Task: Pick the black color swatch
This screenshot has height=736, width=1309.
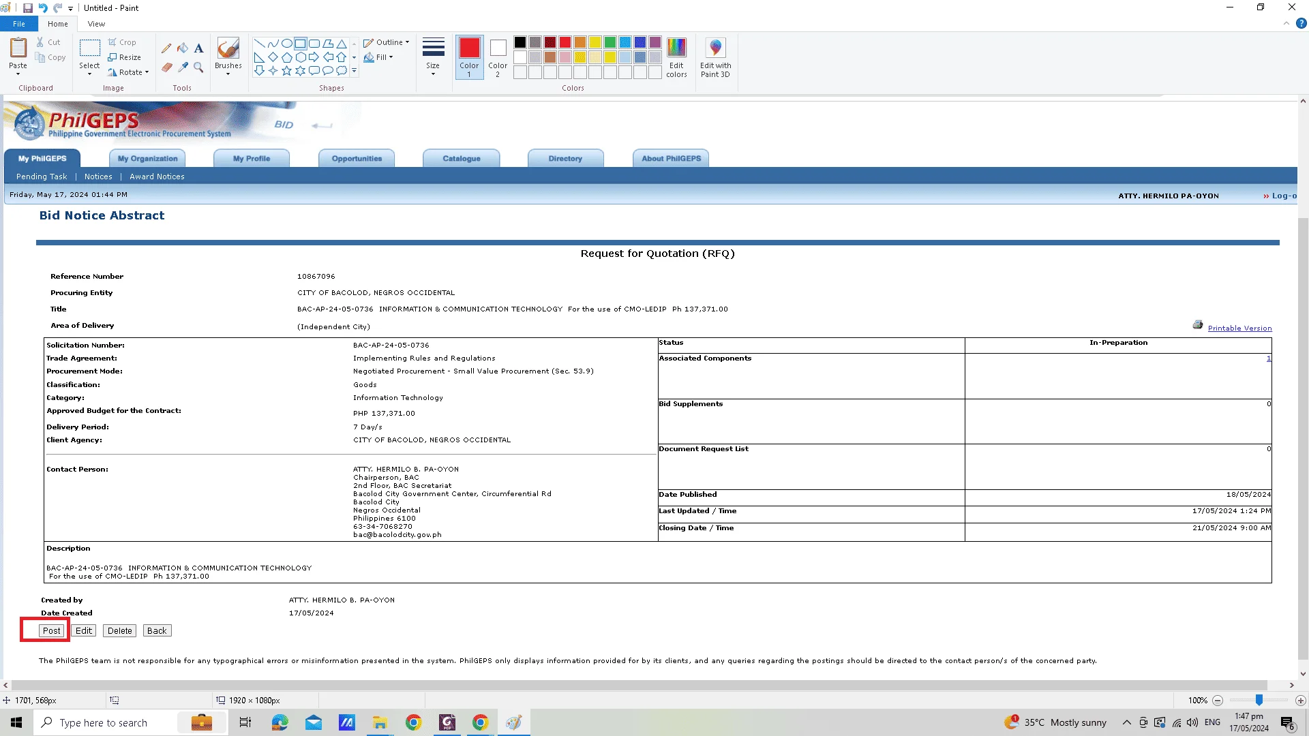Action: coord(520,42)
